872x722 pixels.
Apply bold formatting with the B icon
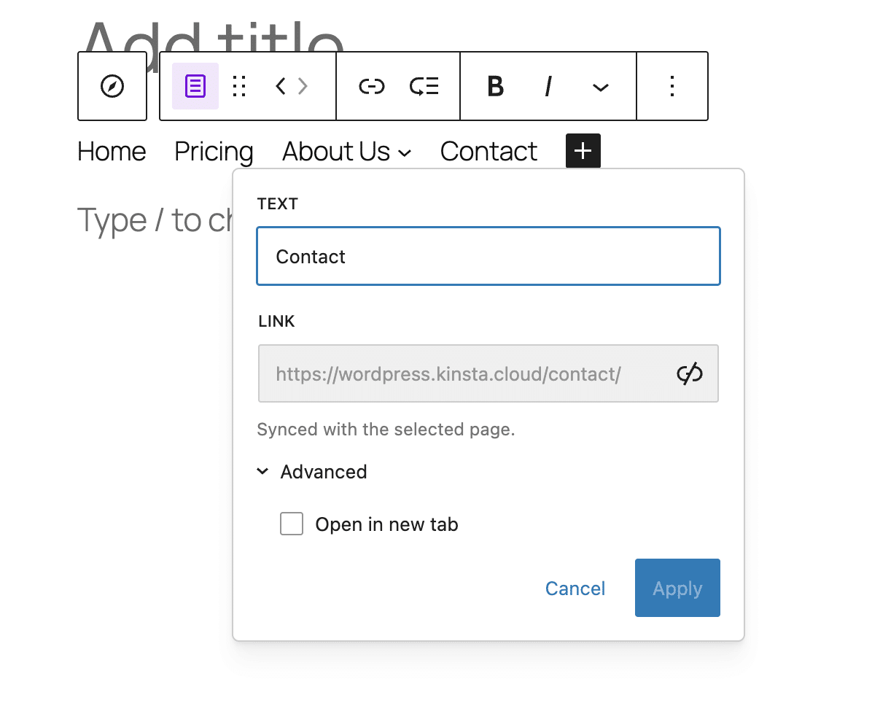[x=495, y=86]
